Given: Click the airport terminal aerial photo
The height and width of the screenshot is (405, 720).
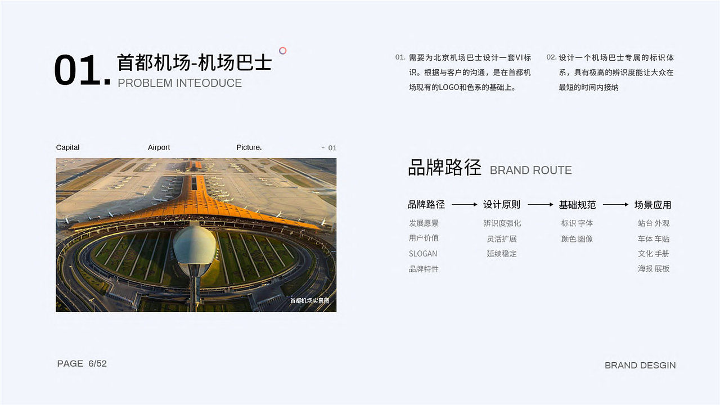Looking at the screenshot, I should point(195,235).
